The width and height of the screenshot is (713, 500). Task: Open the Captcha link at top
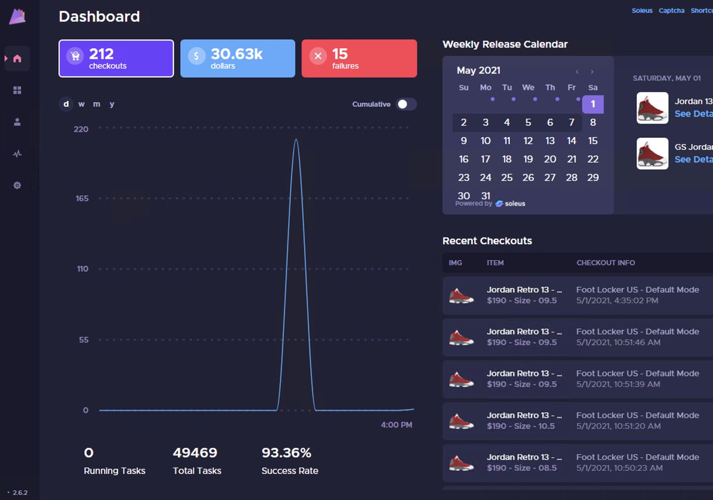coord(671,11)
